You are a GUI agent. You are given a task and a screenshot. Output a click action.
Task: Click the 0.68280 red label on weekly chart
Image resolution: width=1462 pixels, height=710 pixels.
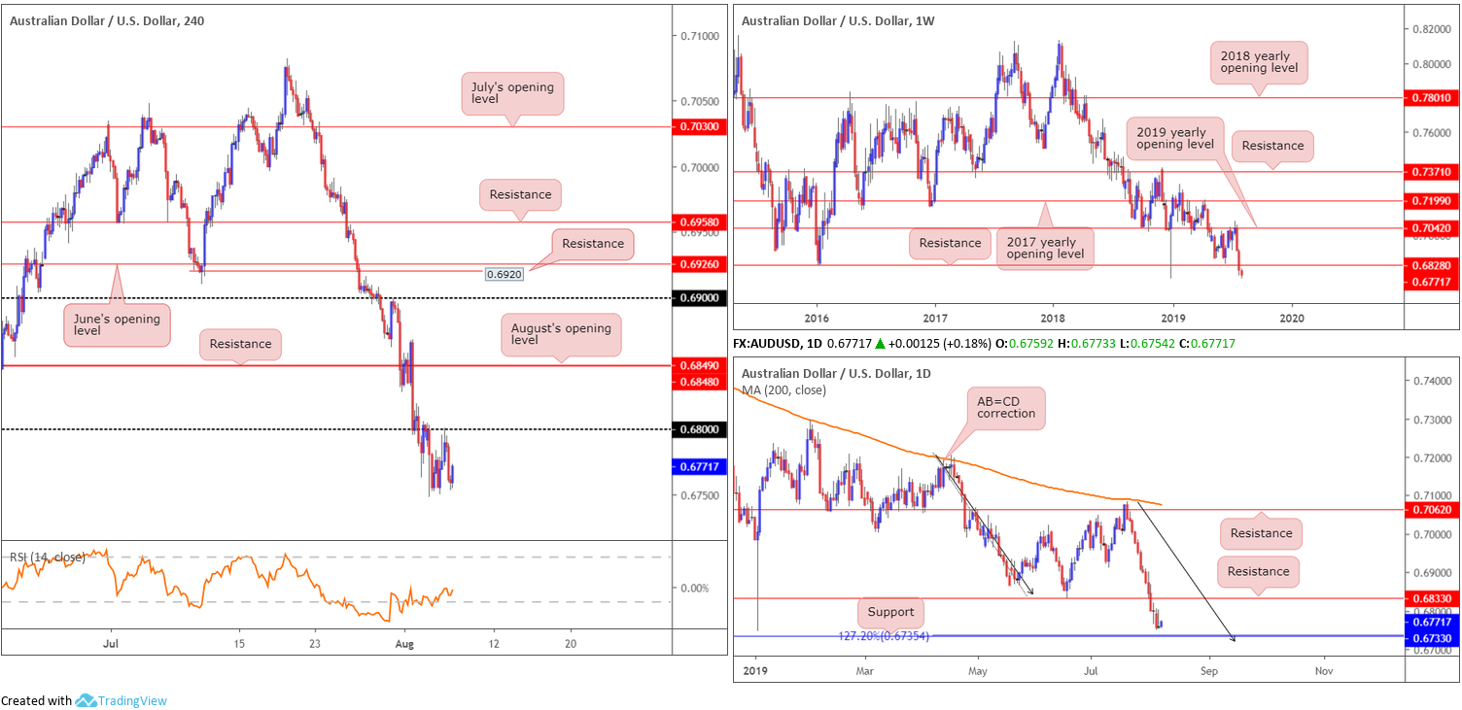pyautogui.click(x=1432, y=264)
